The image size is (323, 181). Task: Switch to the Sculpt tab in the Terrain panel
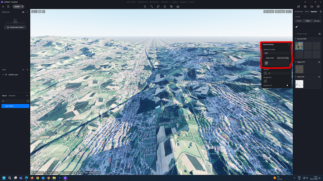coord(299,21)
